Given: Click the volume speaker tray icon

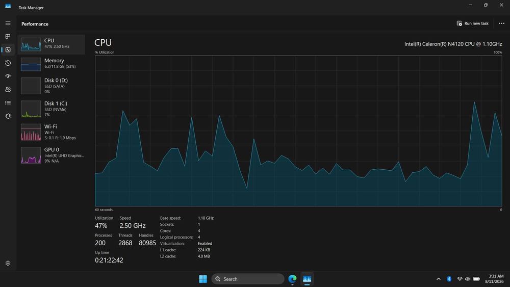Looking at the screenshot, I should (467, 279).
